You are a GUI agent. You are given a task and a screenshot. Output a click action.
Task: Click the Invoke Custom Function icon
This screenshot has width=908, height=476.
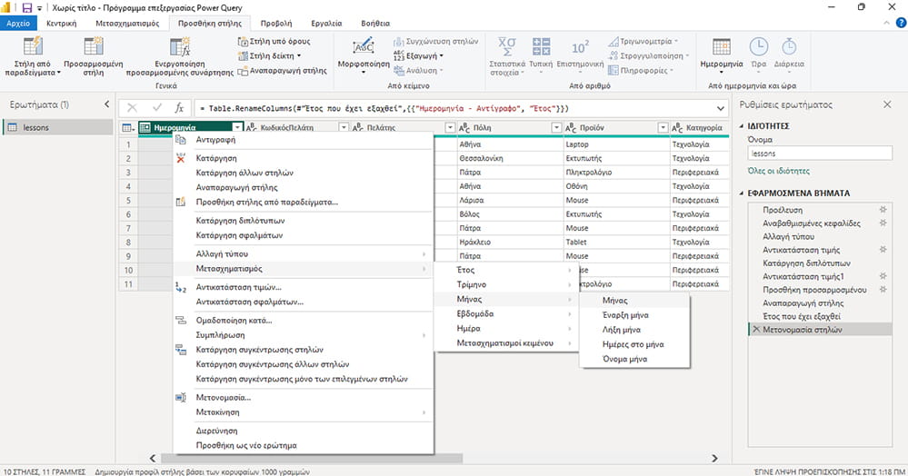(x=180, y=46)
